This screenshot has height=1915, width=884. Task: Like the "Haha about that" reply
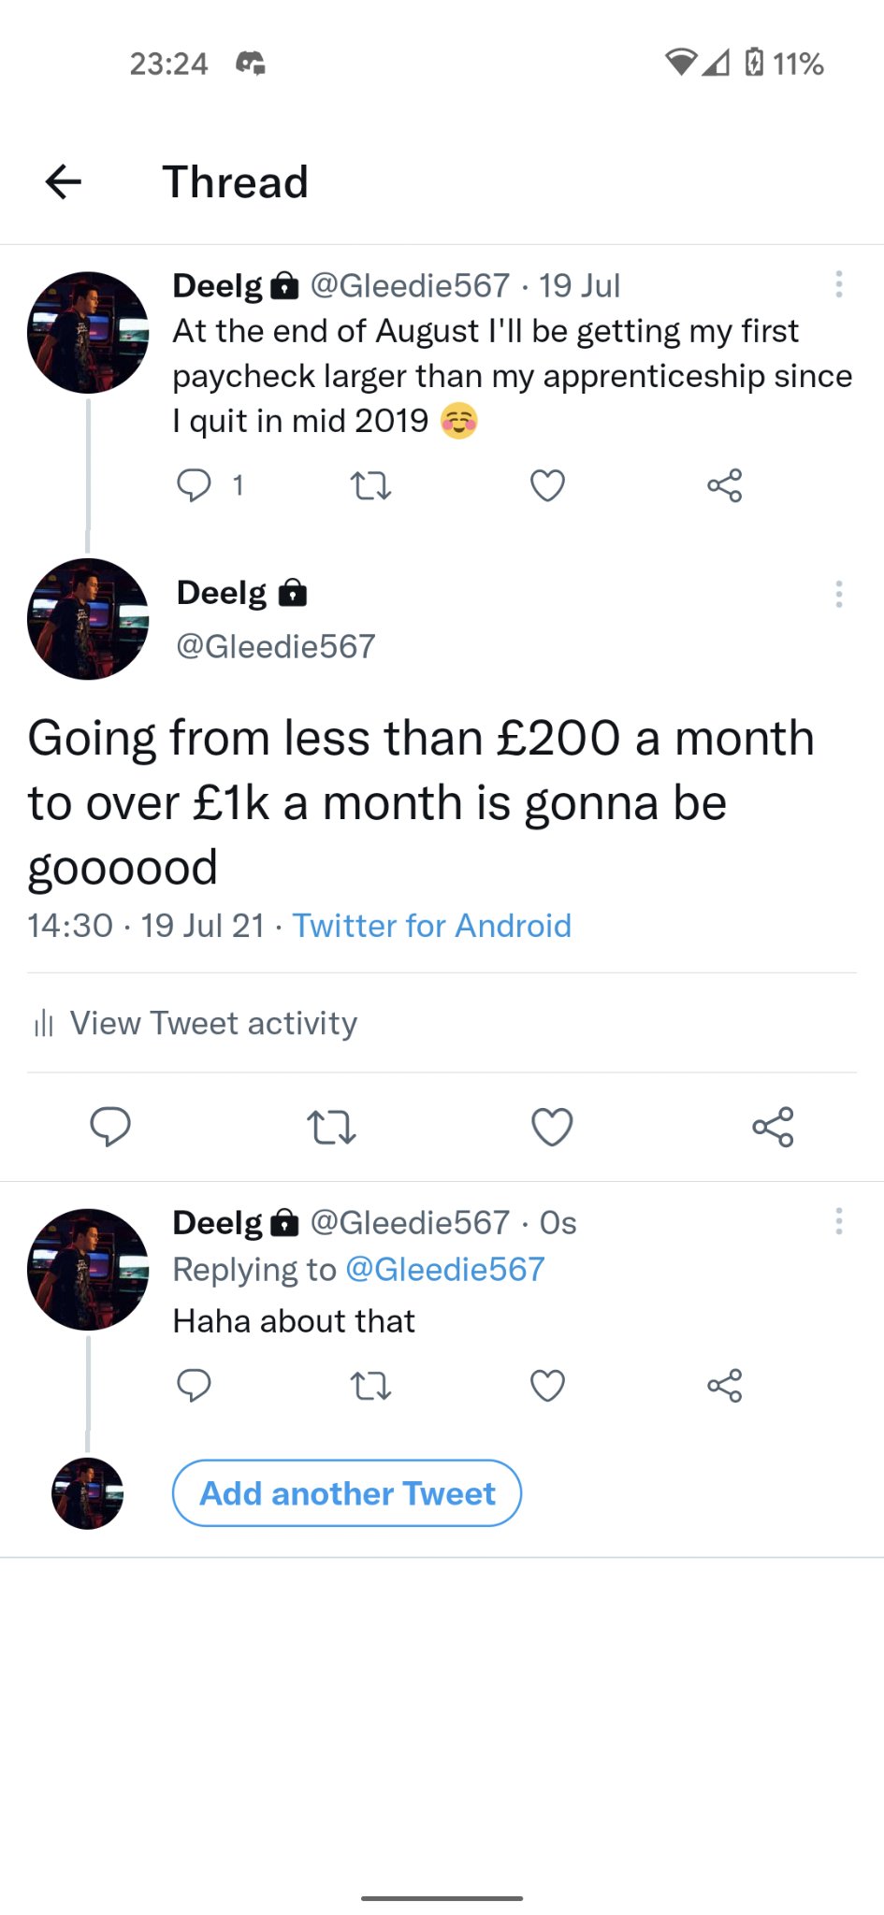(547, 1385)
